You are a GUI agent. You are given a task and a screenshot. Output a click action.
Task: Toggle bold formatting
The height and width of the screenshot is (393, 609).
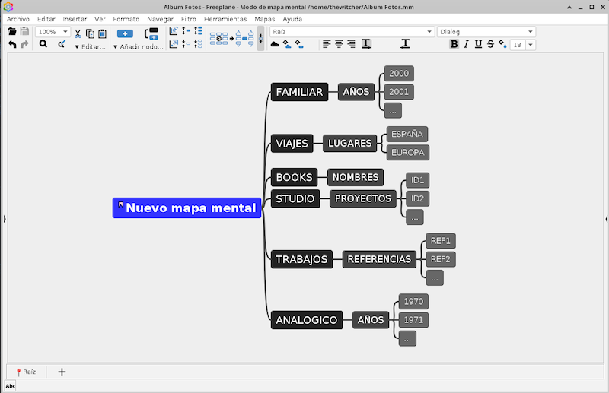pos(454,44)
